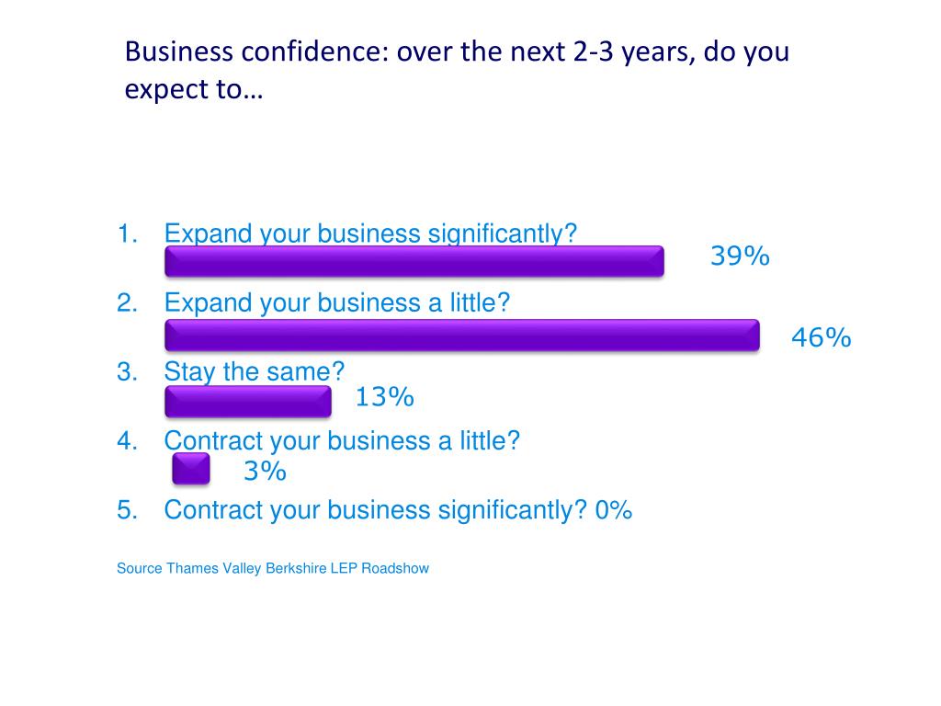Select 'Contract your business significantly?' option
The width and height of the screenshot is (941, 706).
point(375,509)
